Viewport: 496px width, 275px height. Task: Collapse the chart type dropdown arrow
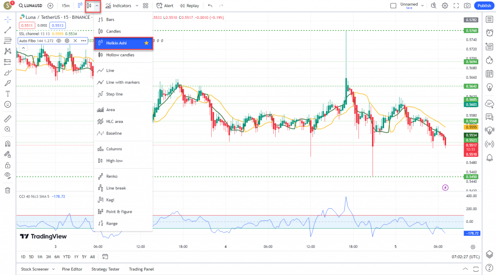[x=97, y=6]
